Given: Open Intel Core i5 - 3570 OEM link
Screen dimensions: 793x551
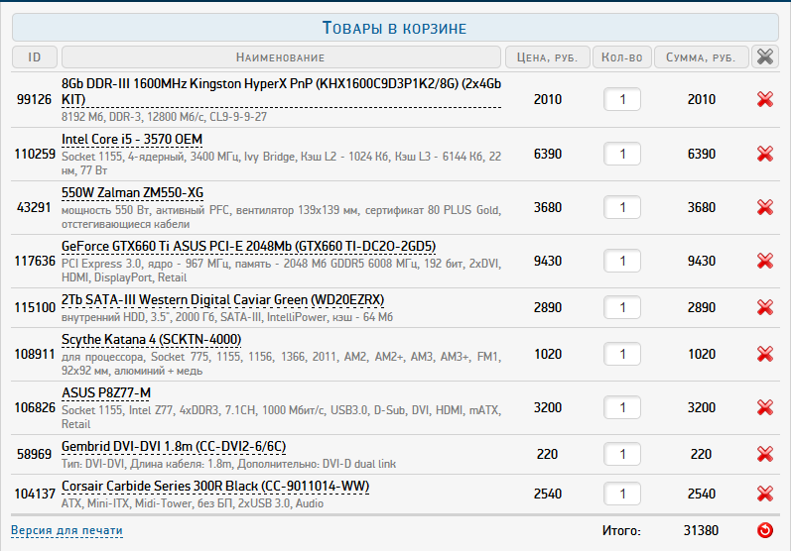Looking at the screenshot, I should pyautogui.click(x=131, y=140).
